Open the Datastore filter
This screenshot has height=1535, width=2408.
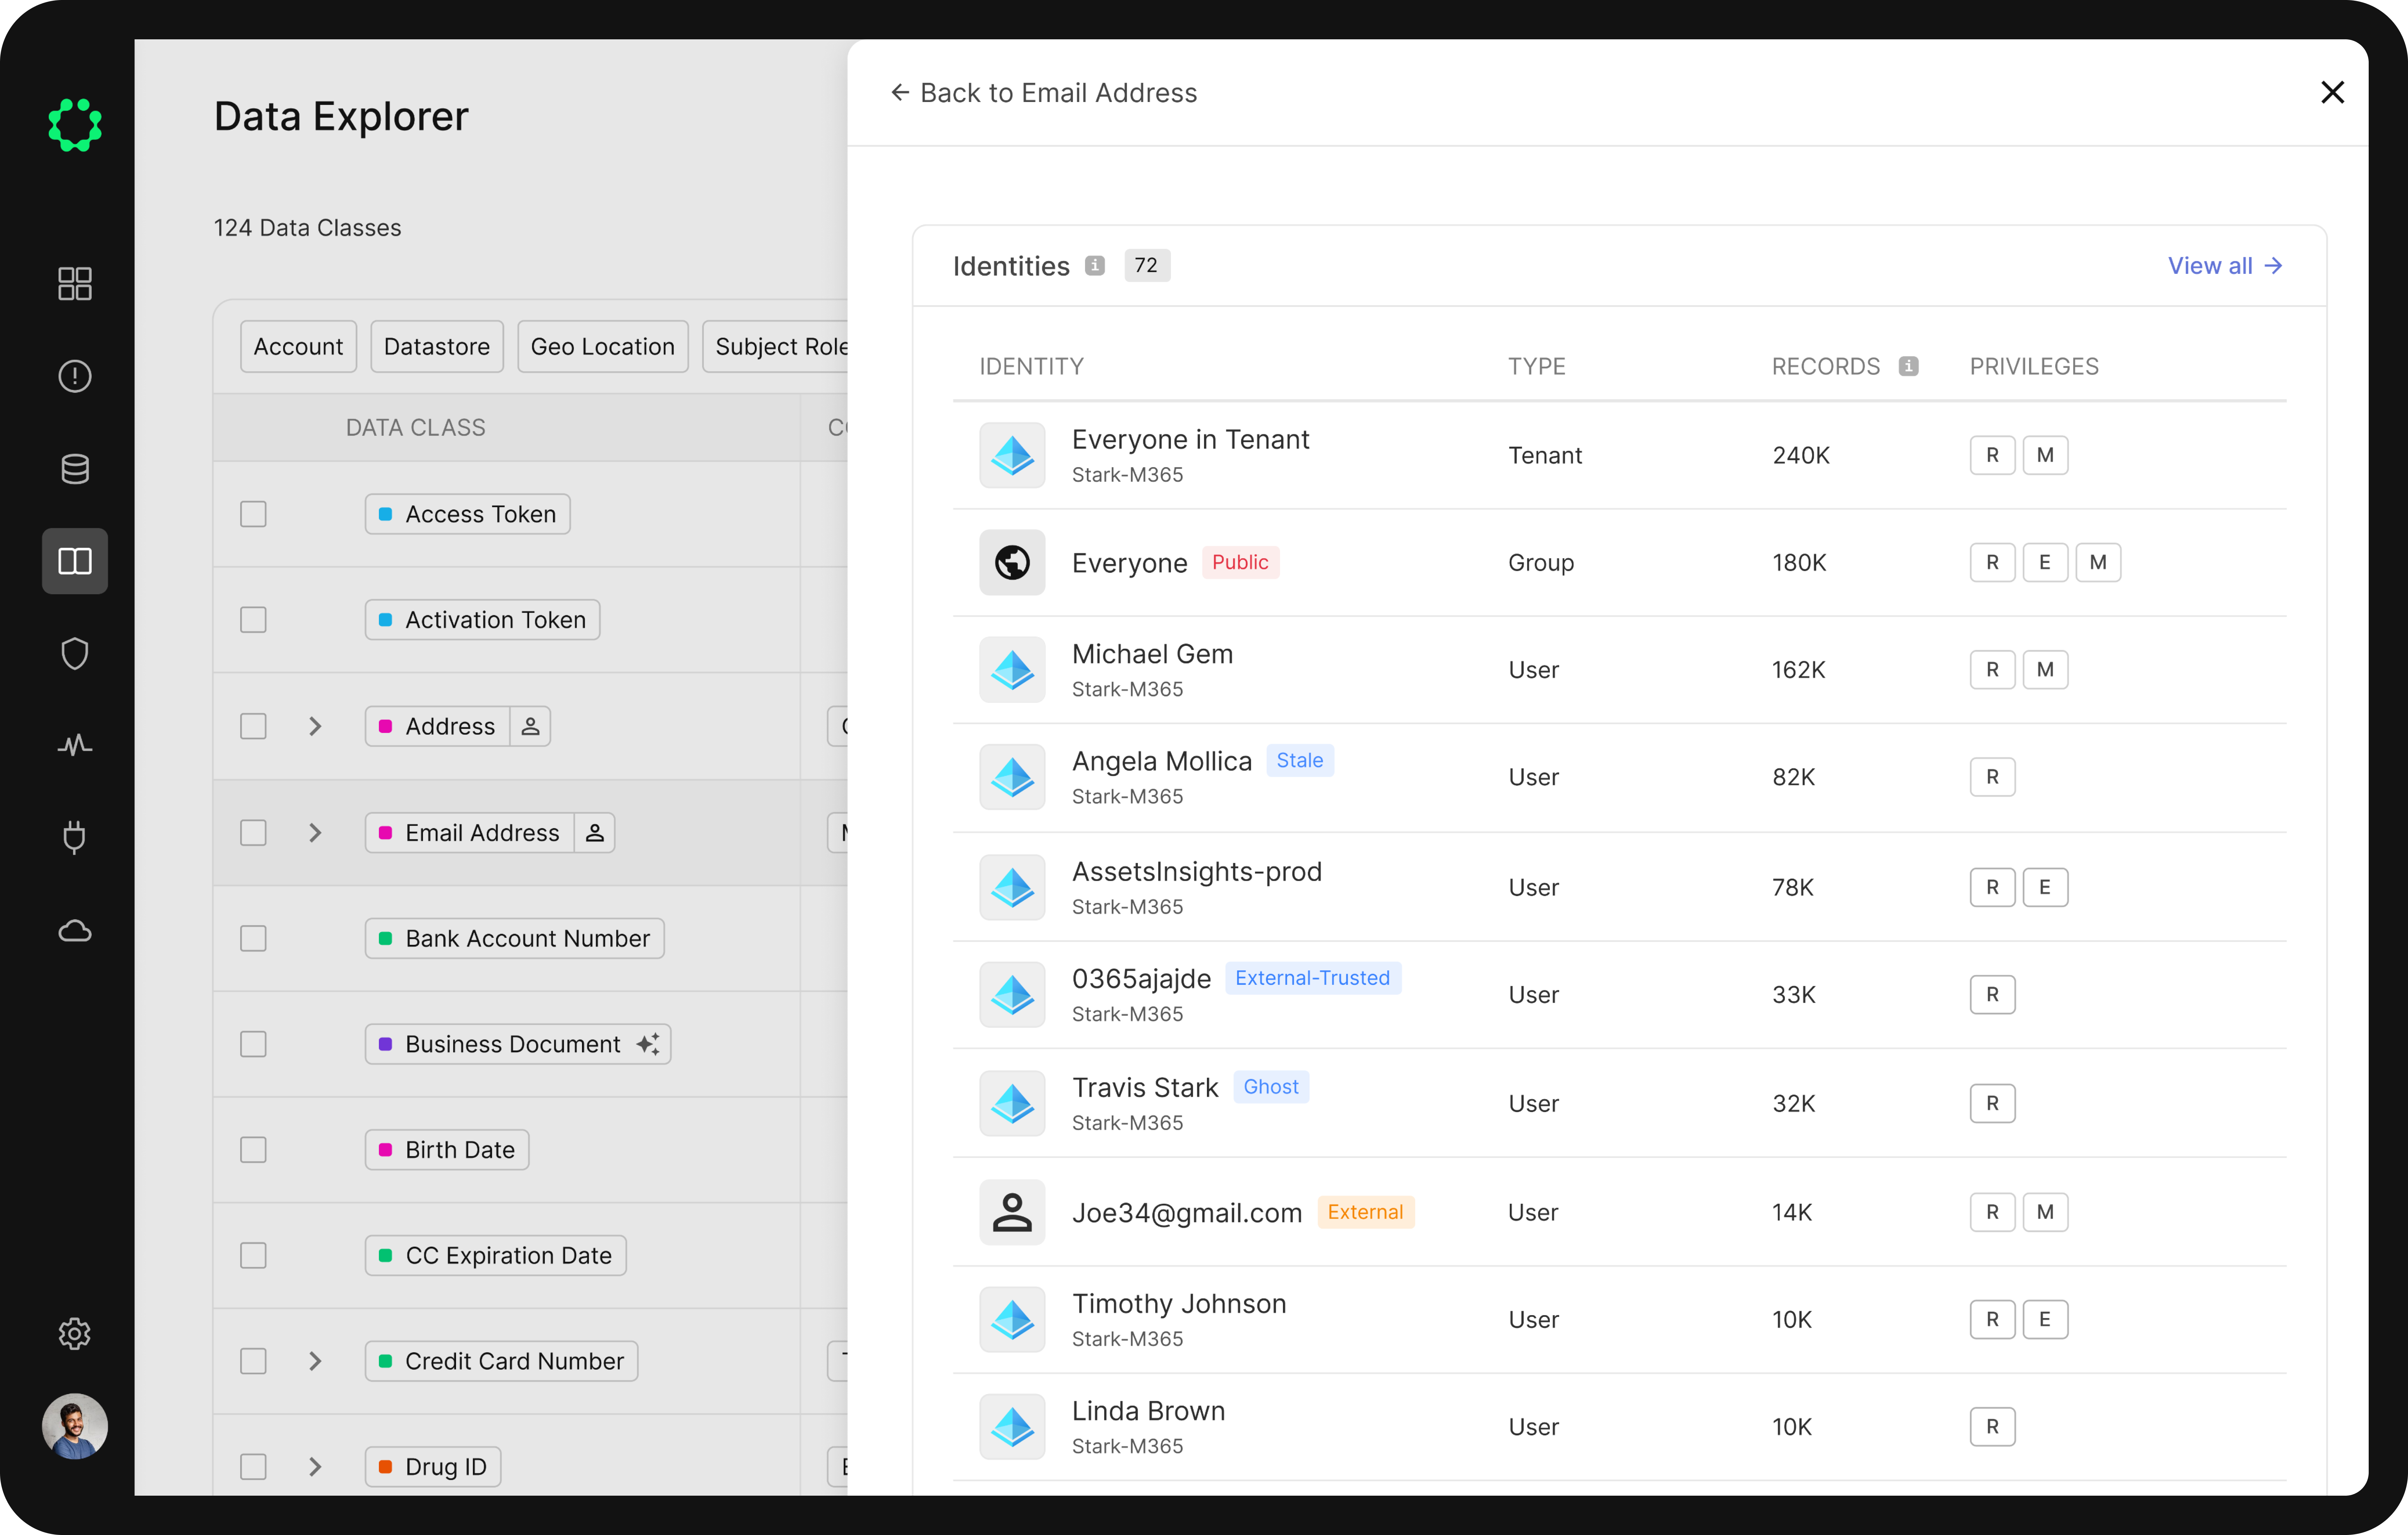pyautogui.click(x=437, y=346)
